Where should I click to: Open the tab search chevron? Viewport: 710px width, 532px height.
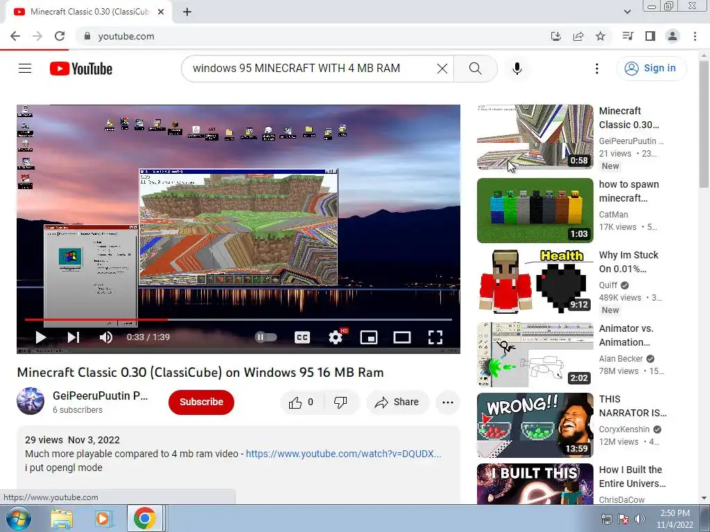tap(627, 12)
